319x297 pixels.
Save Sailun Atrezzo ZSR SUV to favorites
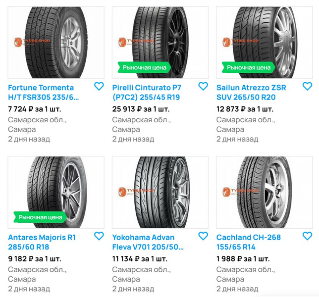[x=307, y=86]
